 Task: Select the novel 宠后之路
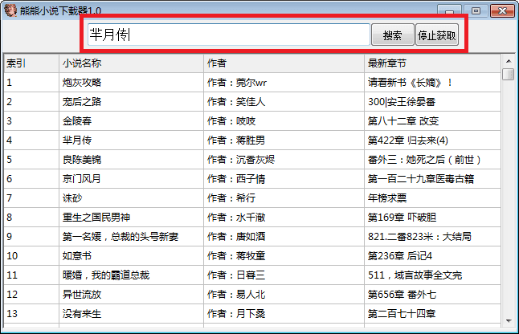(82, 101)
